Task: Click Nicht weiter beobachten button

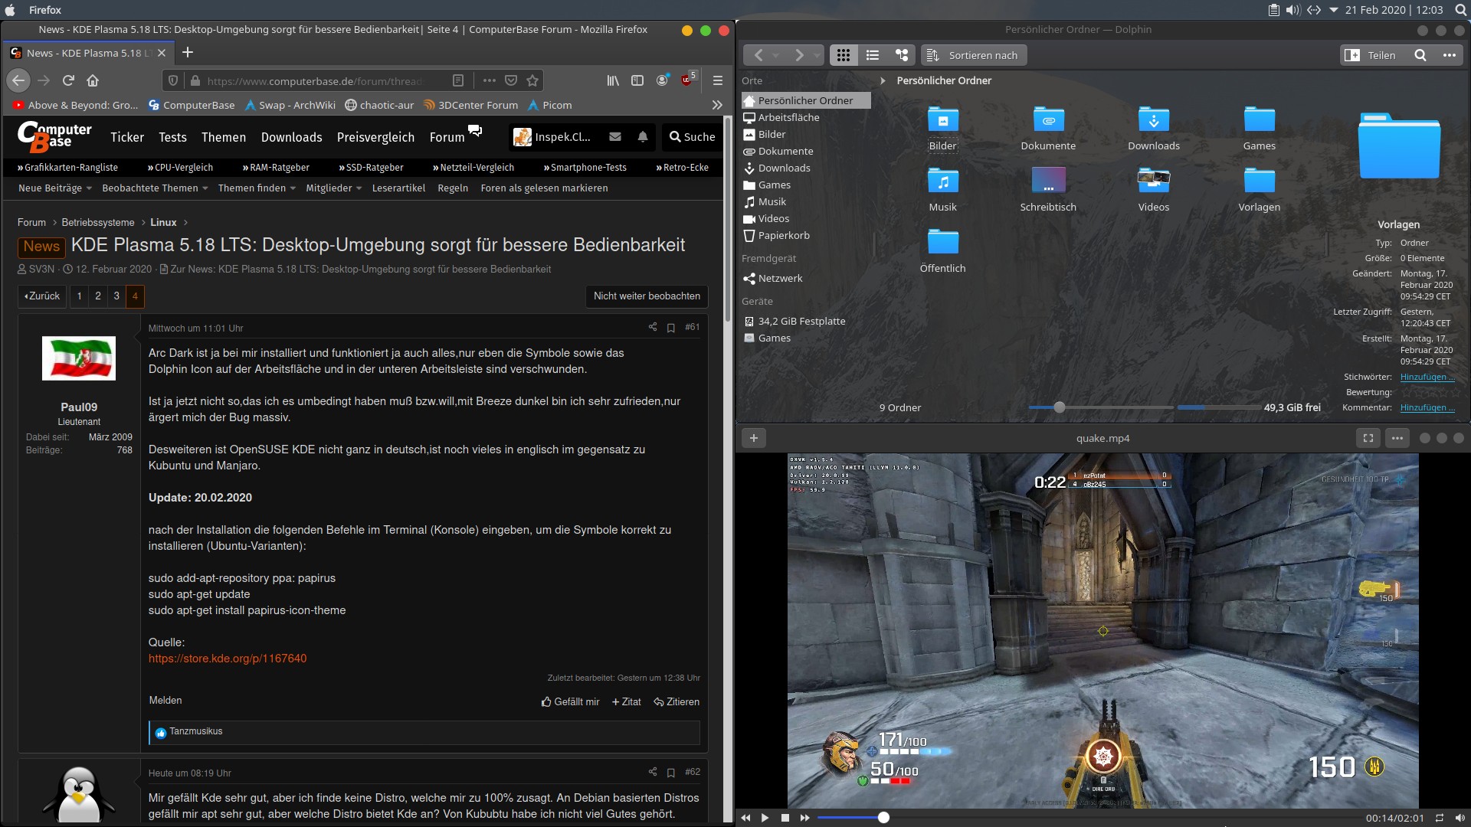Action: [x=647, y=296]
